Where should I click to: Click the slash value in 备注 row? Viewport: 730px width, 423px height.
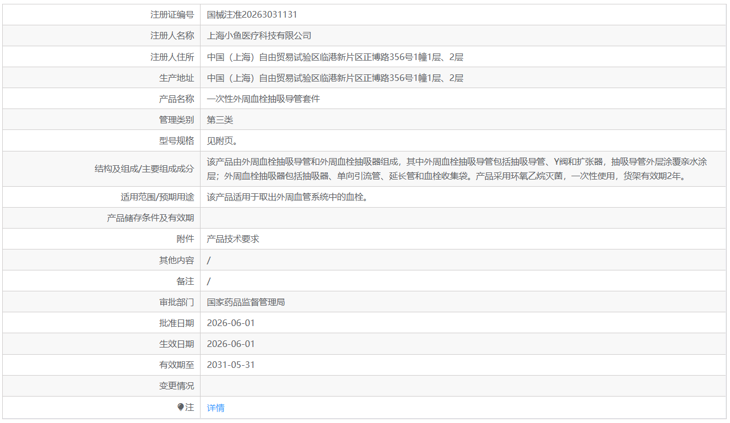pyautogui.click(x=209, y=281)
